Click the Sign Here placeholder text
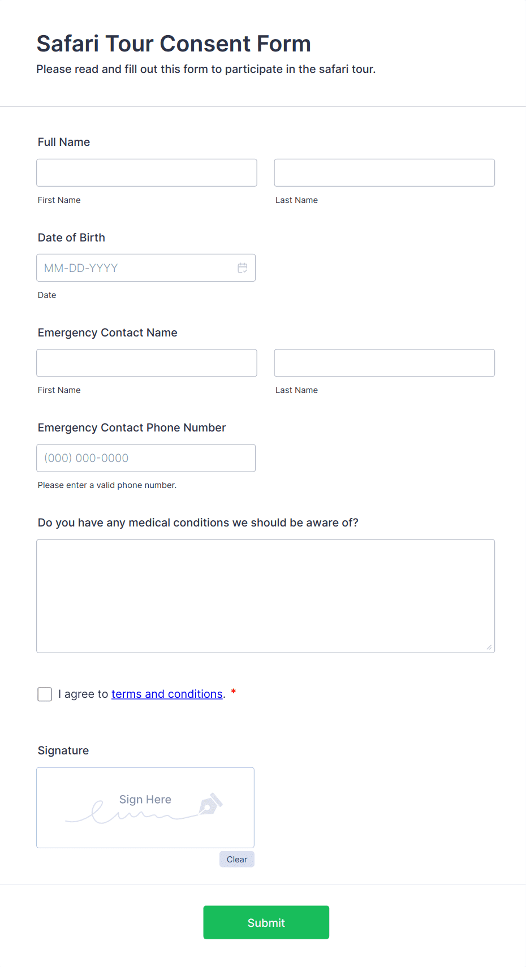Image resolution: width=526 pixels, height=967 pixels. [x=145, y=799]
